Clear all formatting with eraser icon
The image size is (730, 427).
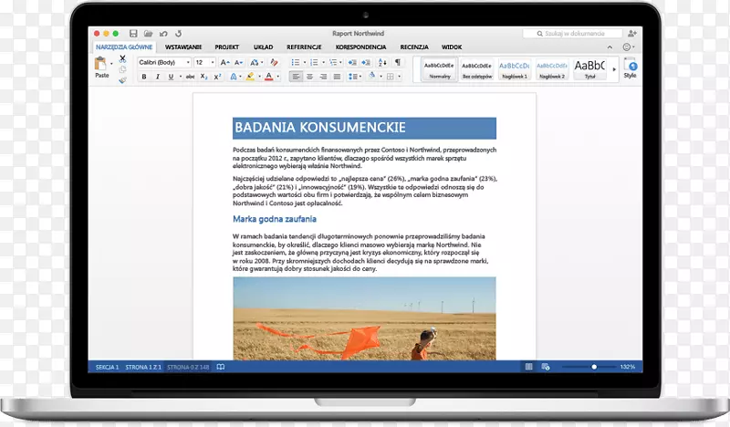pos(275,62)
